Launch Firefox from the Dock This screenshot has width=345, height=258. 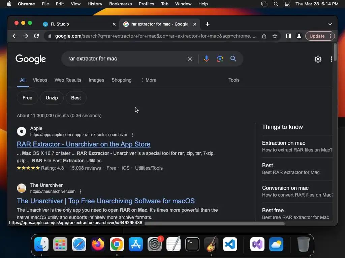pyautogui.click(x=98, y=244)
